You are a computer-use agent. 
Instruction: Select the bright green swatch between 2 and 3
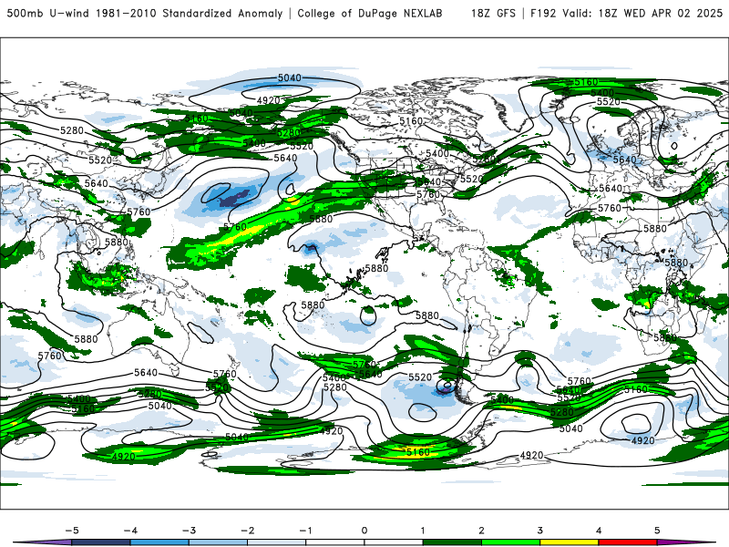(510, 542)
